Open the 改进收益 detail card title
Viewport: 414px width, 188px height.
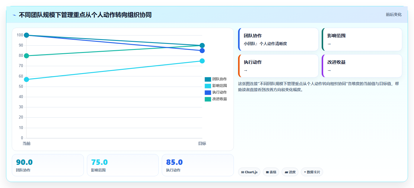point(336,62)
